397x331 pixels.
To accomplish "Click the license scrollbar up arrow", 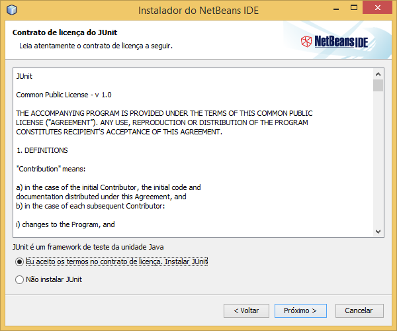I will coord(378,74).
